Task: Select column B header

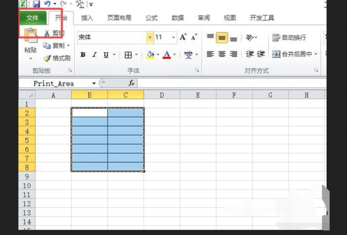Action: click(x=90, y=95)
